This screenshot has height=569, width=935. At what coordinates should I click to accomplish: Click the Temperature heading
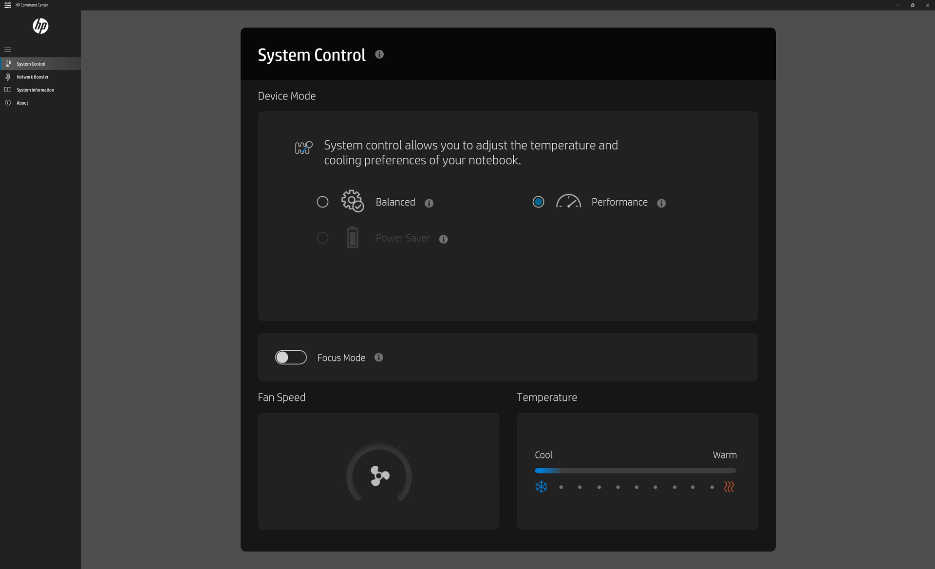click(547, 398)
